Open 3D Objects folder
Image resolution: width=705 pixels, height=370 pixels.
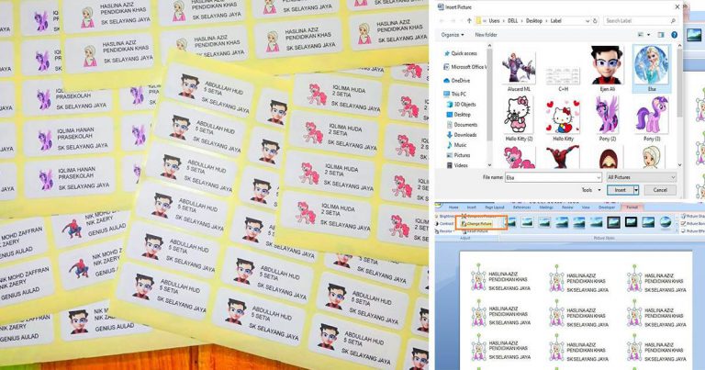(x=462, y=104)
